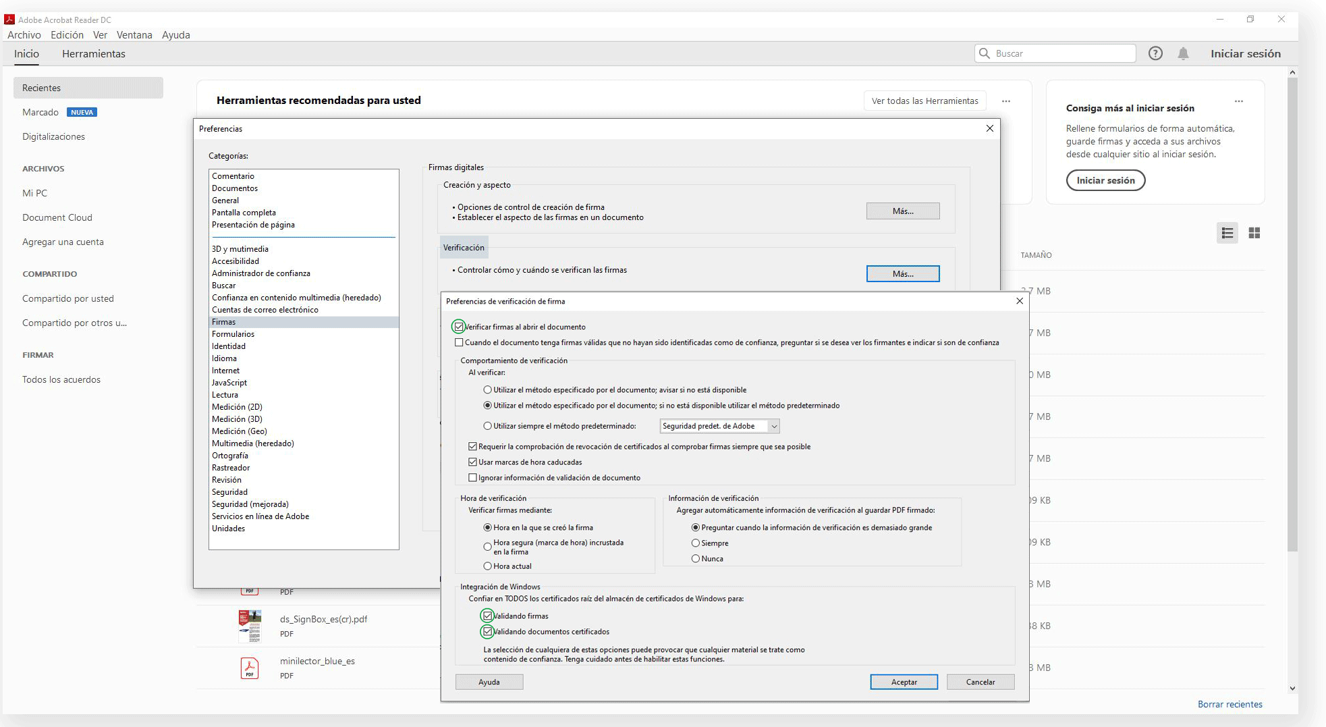This screenshot has width=1326, height=727.
Task: Select JavaScript category
Action: (304, 383)
